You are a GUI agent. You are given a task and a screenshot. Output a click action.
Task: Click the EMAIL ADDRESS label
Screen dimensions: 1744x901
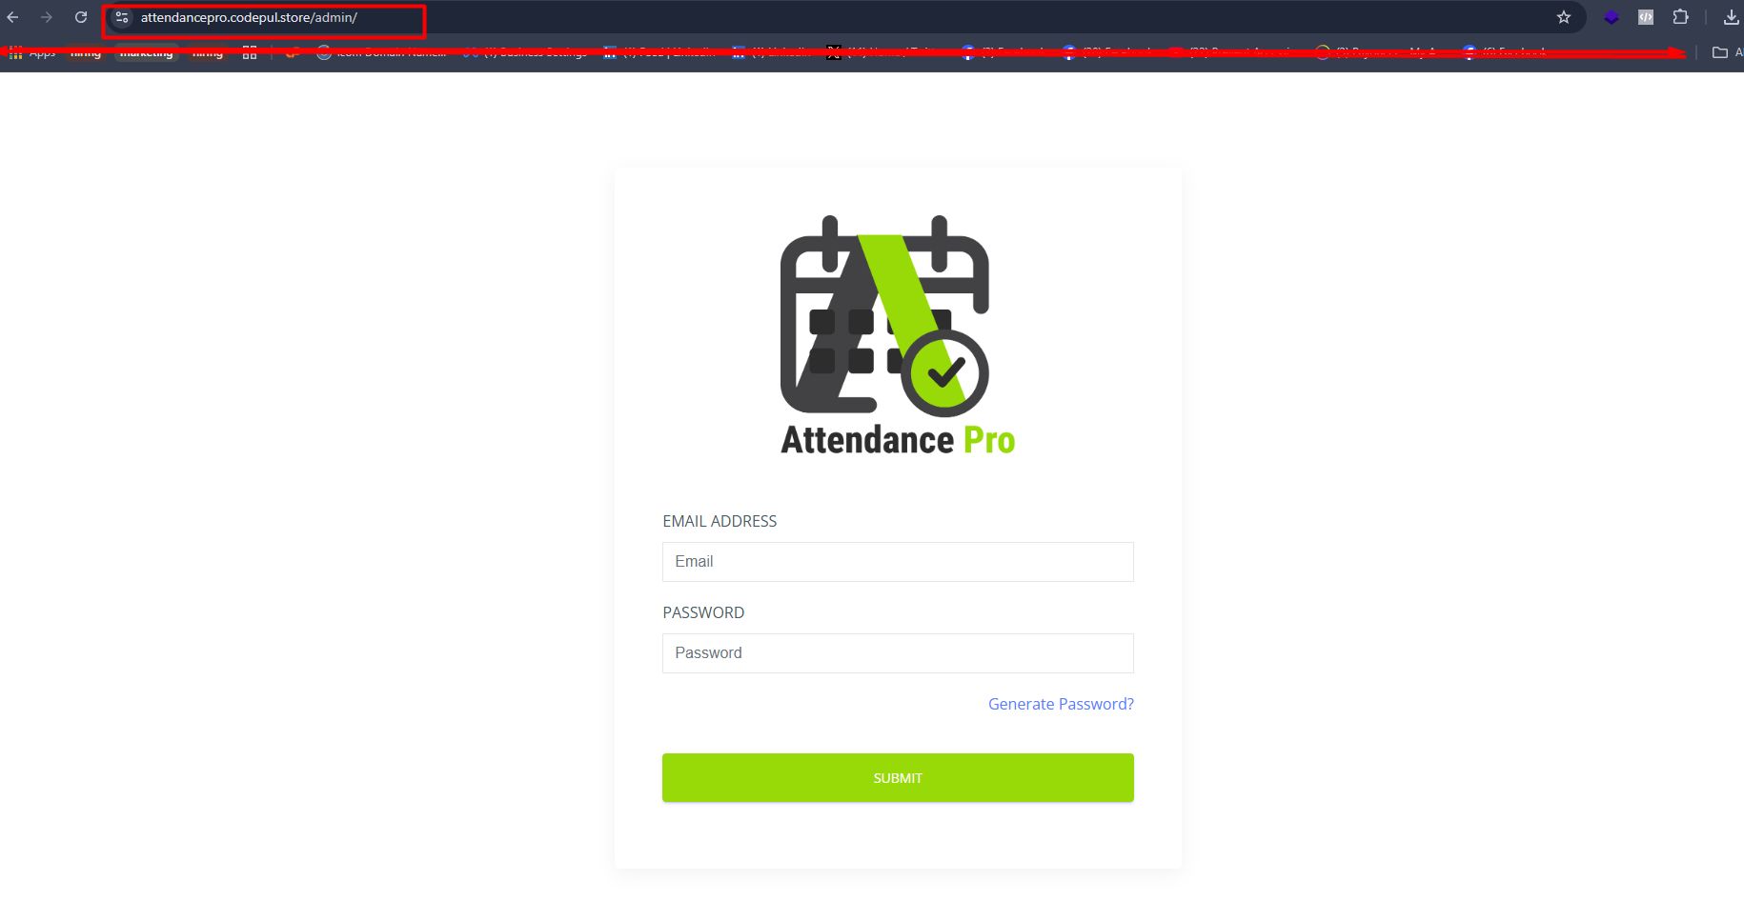[x=720, y=521]
